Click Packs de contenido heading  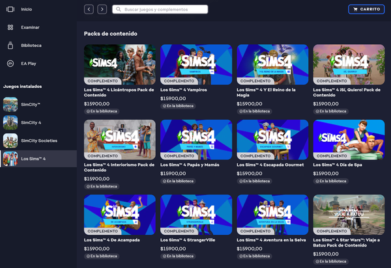click(x=111, y=34)
